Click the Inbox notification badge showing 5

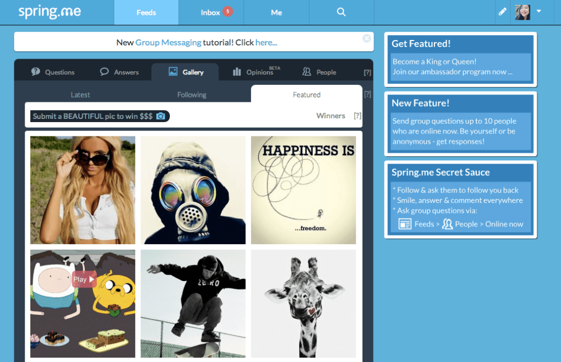coord(227,11)
